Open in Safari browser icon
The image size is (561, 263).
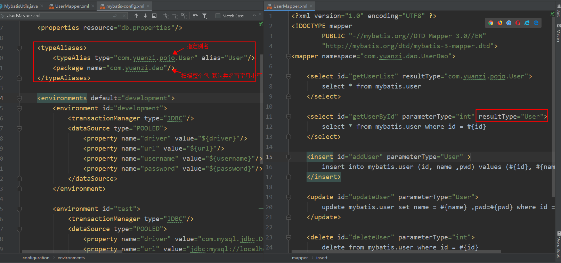point(509,23)
